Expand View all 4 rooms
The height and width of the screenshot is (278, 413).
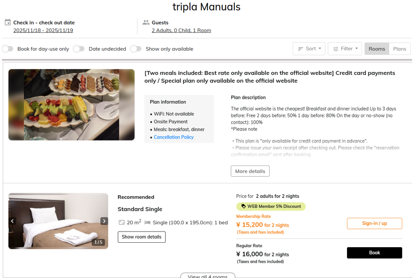point(207,276)
